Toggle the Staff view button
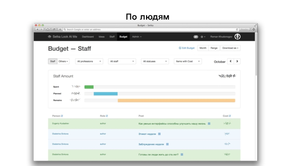The height and width of the screenshot is (166, 295). [x=53, y=62]
